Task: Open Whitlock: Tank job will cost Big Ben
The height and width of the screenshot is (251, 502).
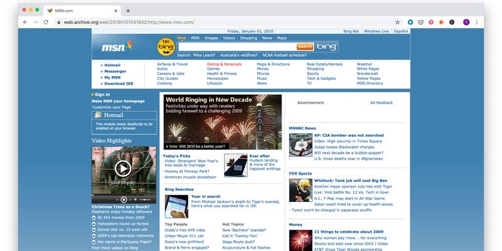Action: (351, 181)
